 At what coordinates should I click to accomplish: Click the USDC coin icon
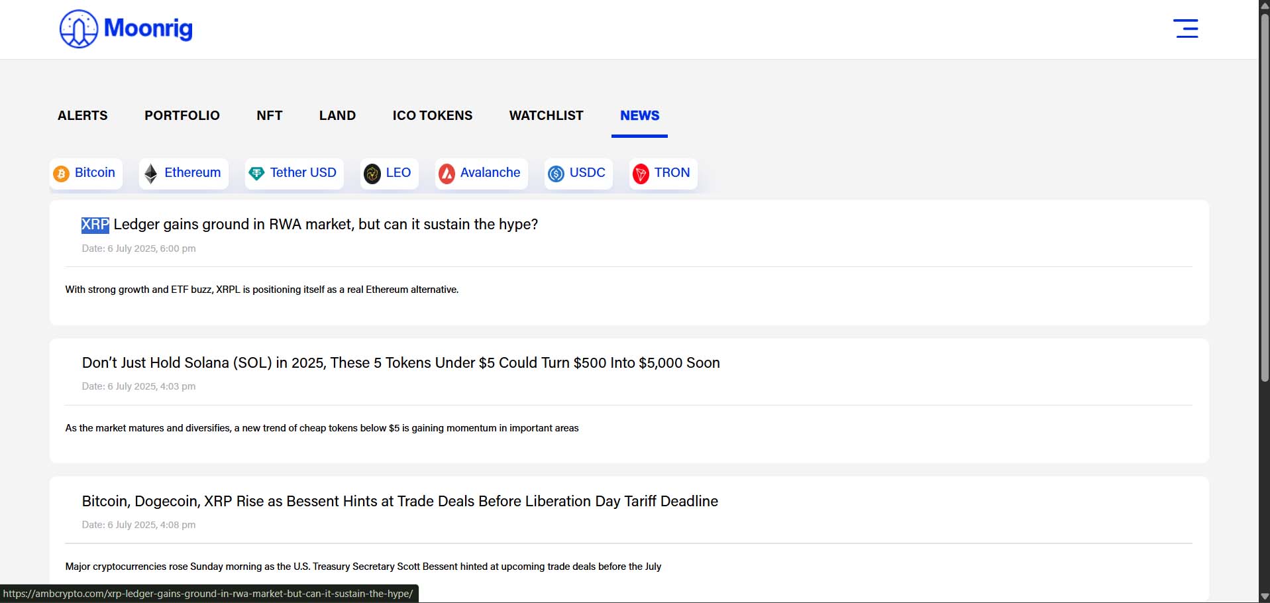pos(556,174)
